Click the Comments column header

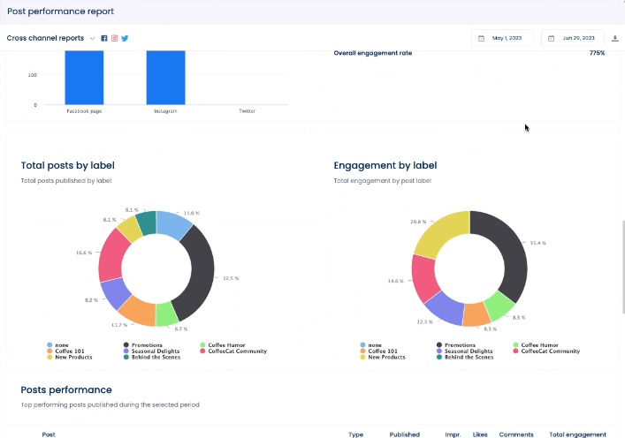tap(516, 434)
